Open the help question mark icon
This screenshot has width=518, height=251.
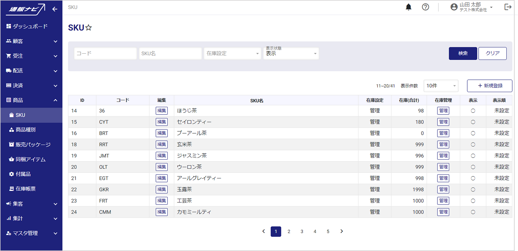click(x=426, y=7)
